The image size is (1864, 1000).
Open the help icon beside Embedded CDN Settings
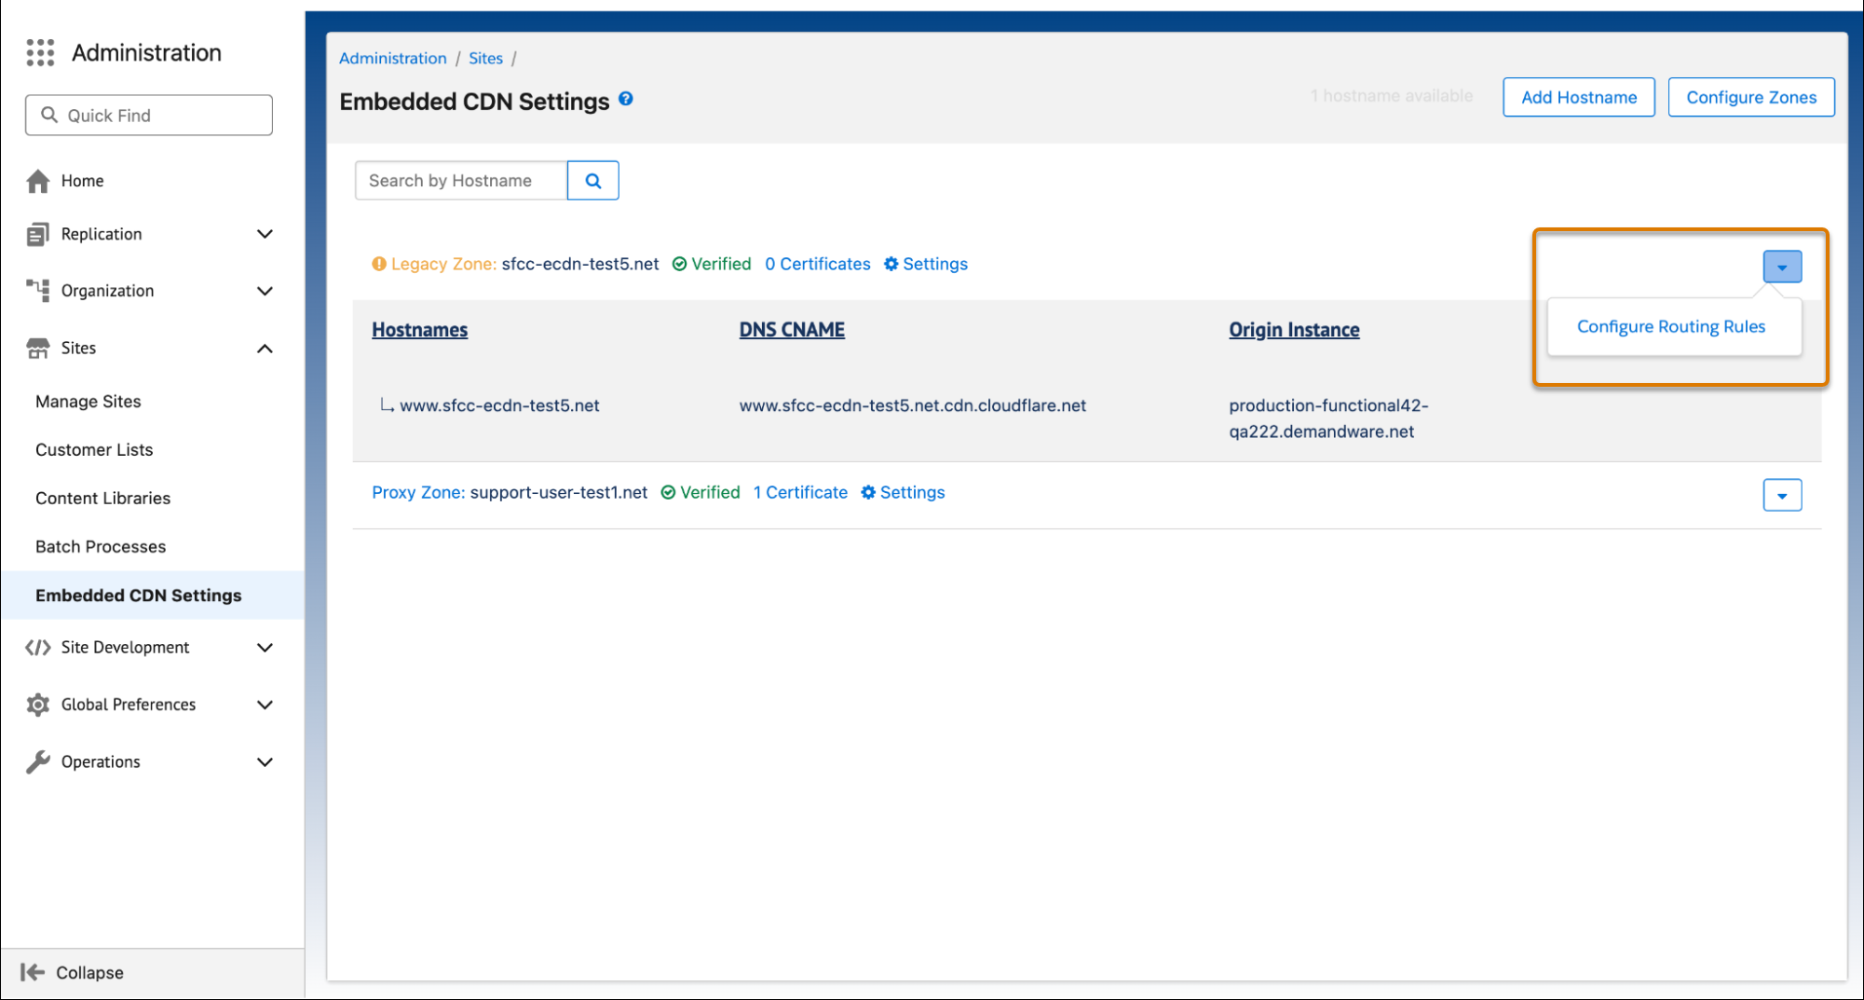tap(626, 99)
